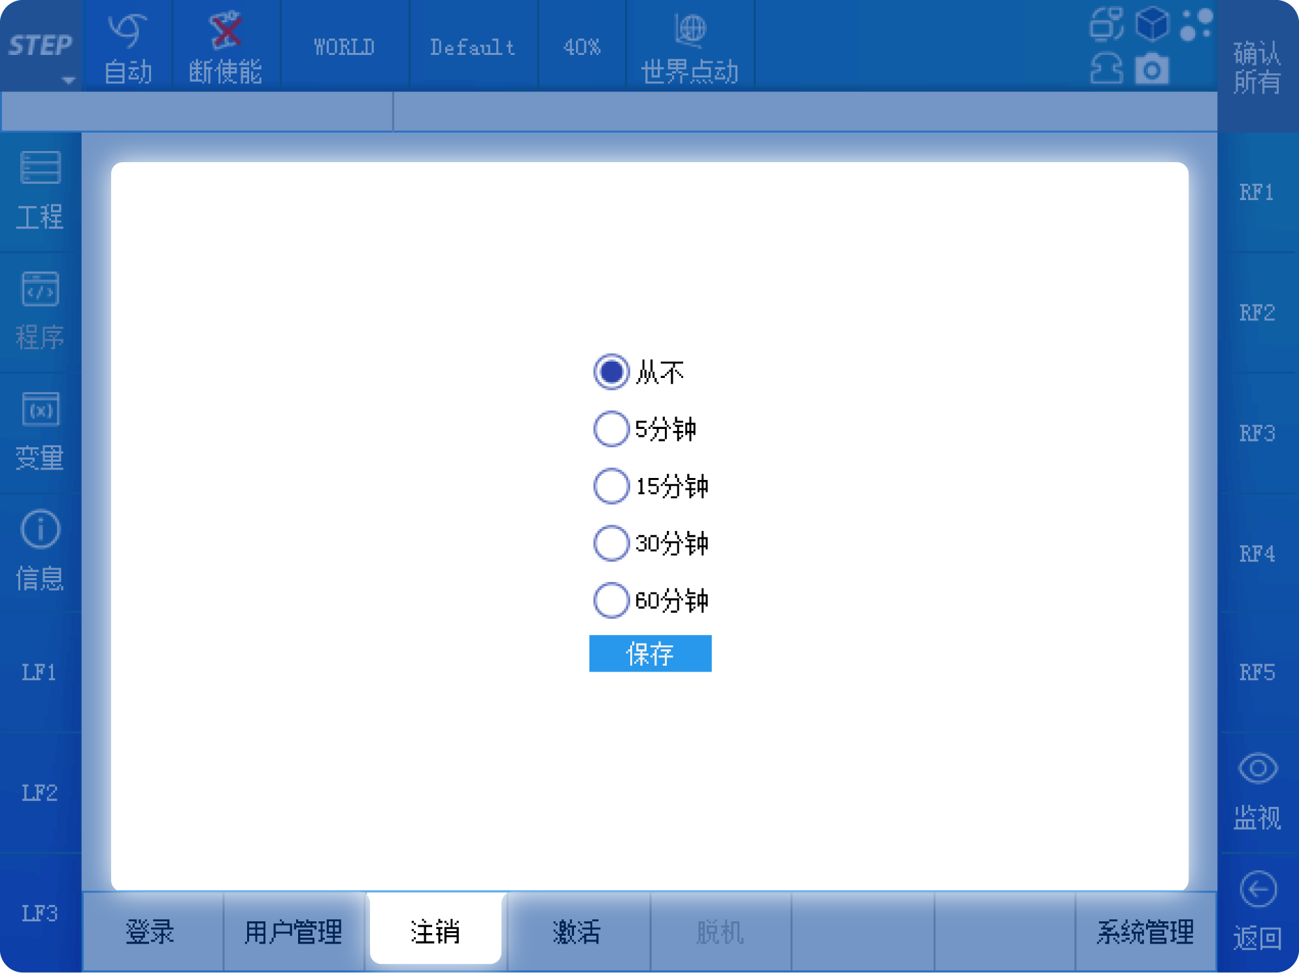Switch to the 系统管理 tab
This screenshot has height=973, width=1299.
pyautogui.click(x=1145, y=932)
